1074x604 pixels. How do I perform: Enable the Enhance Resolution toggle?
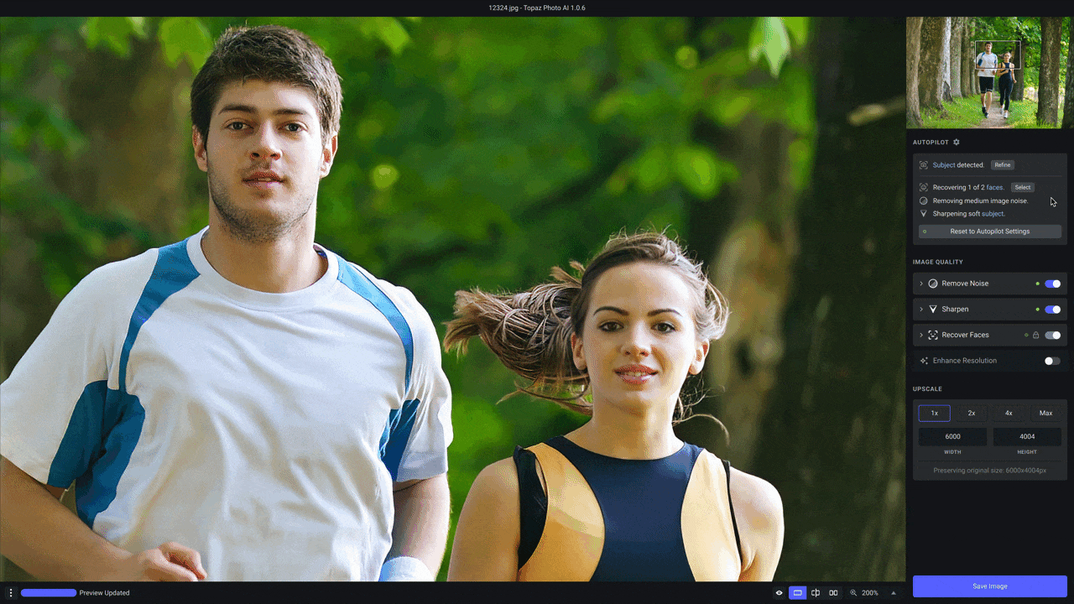pyautogui.click(x=1052, y=361)
